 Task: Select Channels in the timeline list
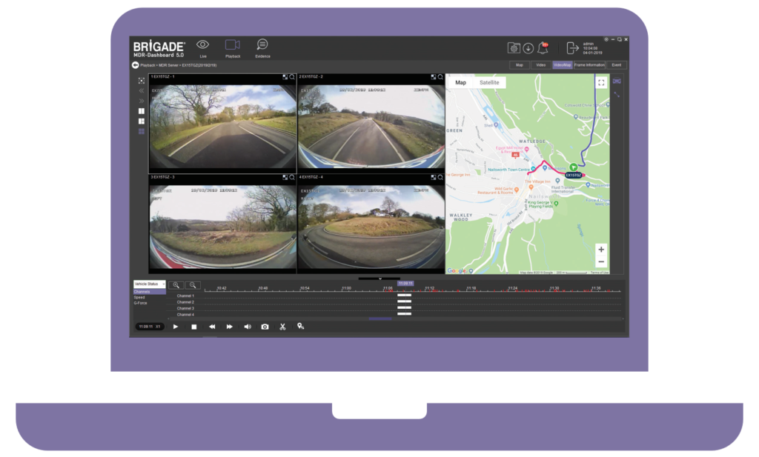click(x=150, y=292)
